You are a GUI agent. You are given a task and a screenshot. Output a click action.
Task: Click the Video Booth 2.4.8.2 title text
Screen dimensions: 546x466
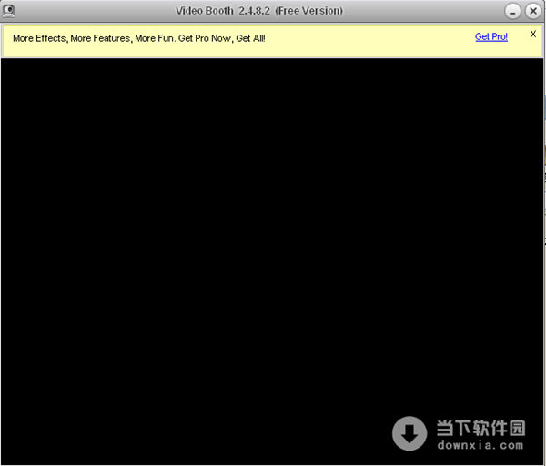259,11
